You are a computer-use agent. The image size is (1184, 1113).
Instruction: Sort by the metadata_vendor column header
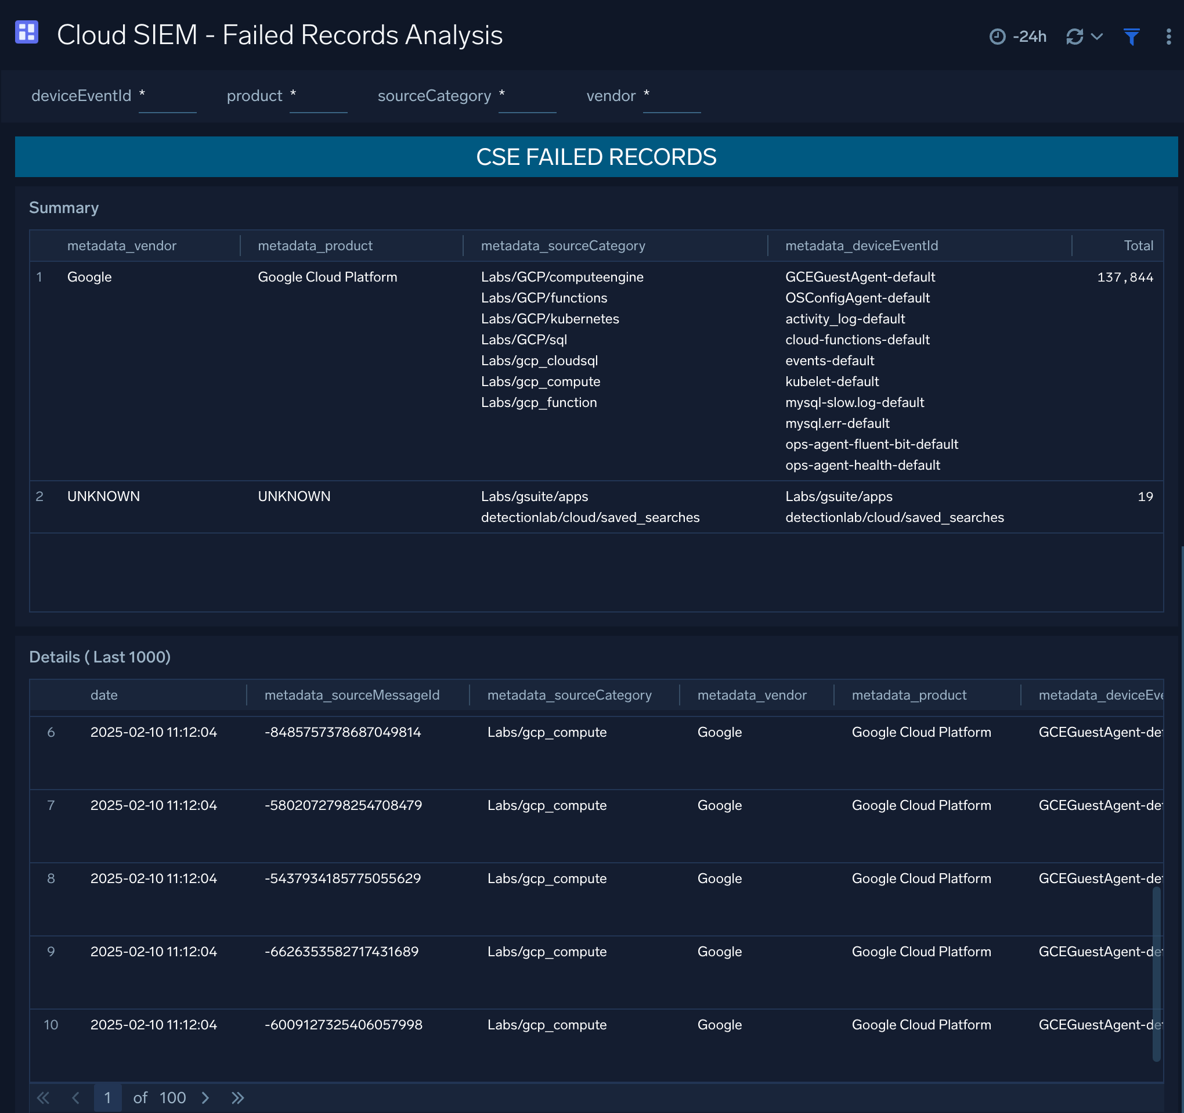[121, 245]
